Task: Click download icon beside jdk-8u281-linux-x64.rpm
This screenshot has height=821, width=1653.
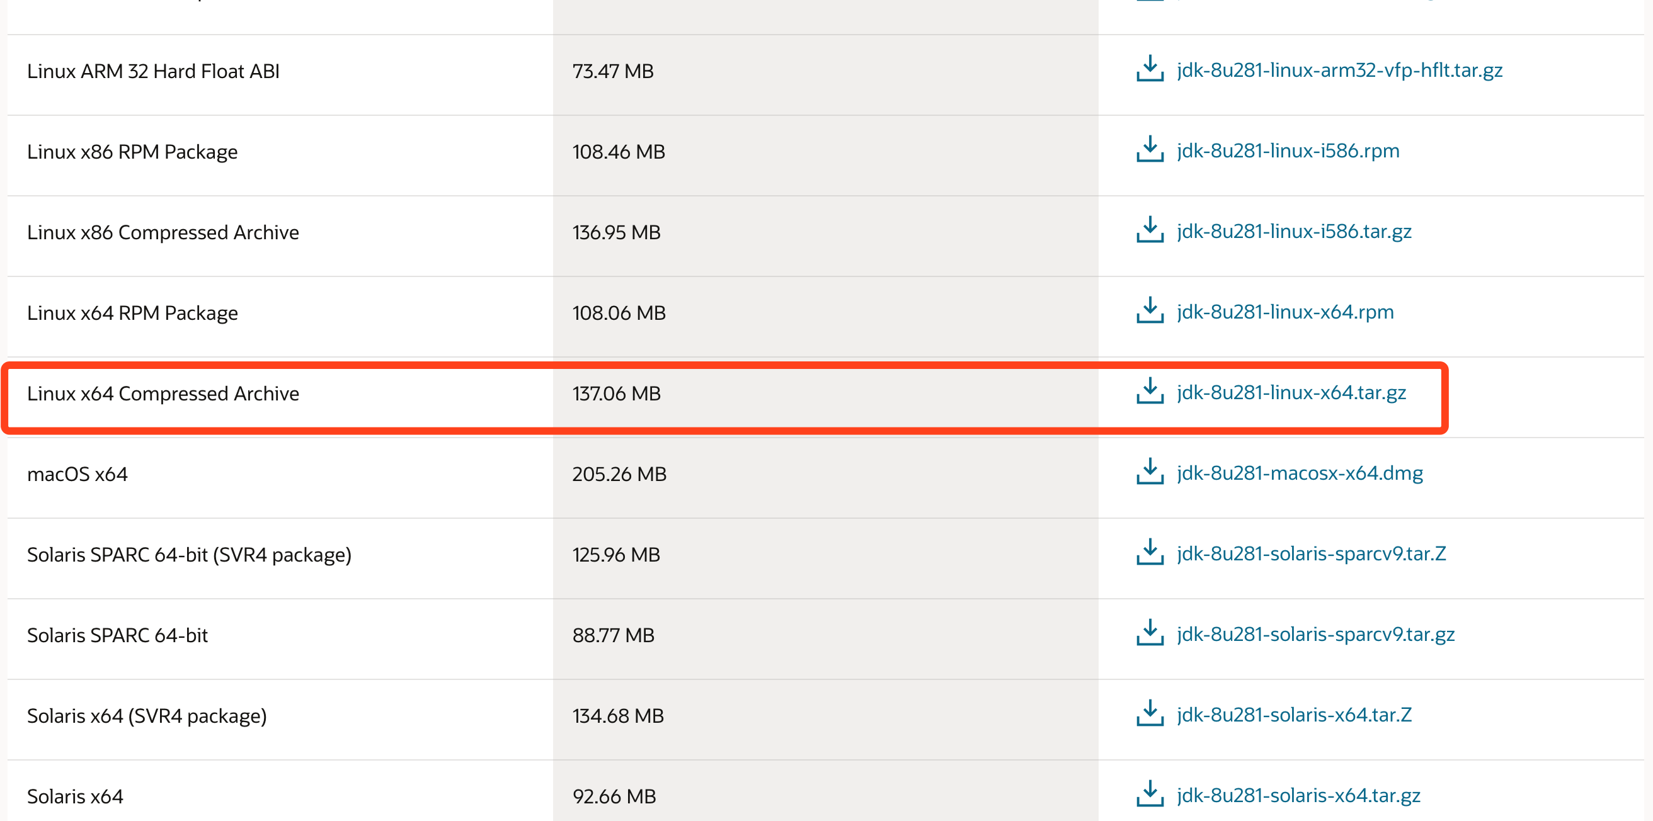Action: click(x=1150, y=310)
